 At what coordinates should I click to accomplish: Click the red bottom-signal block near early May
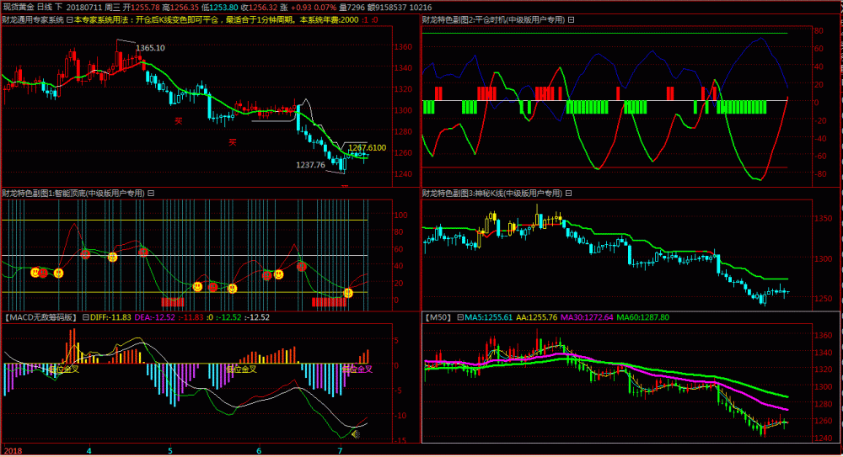tap(173, 302)
